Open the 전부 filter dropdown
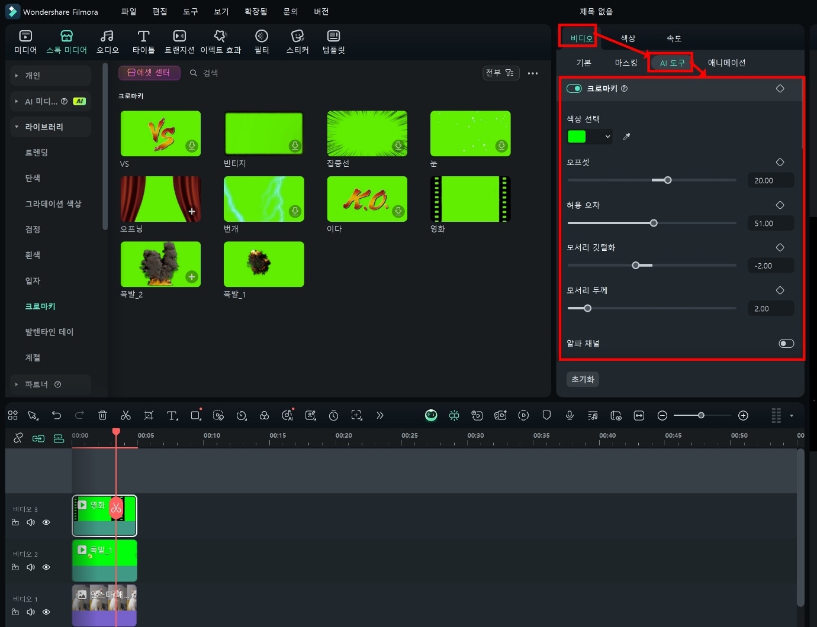 pyautogui.click(x=500, y=73)
